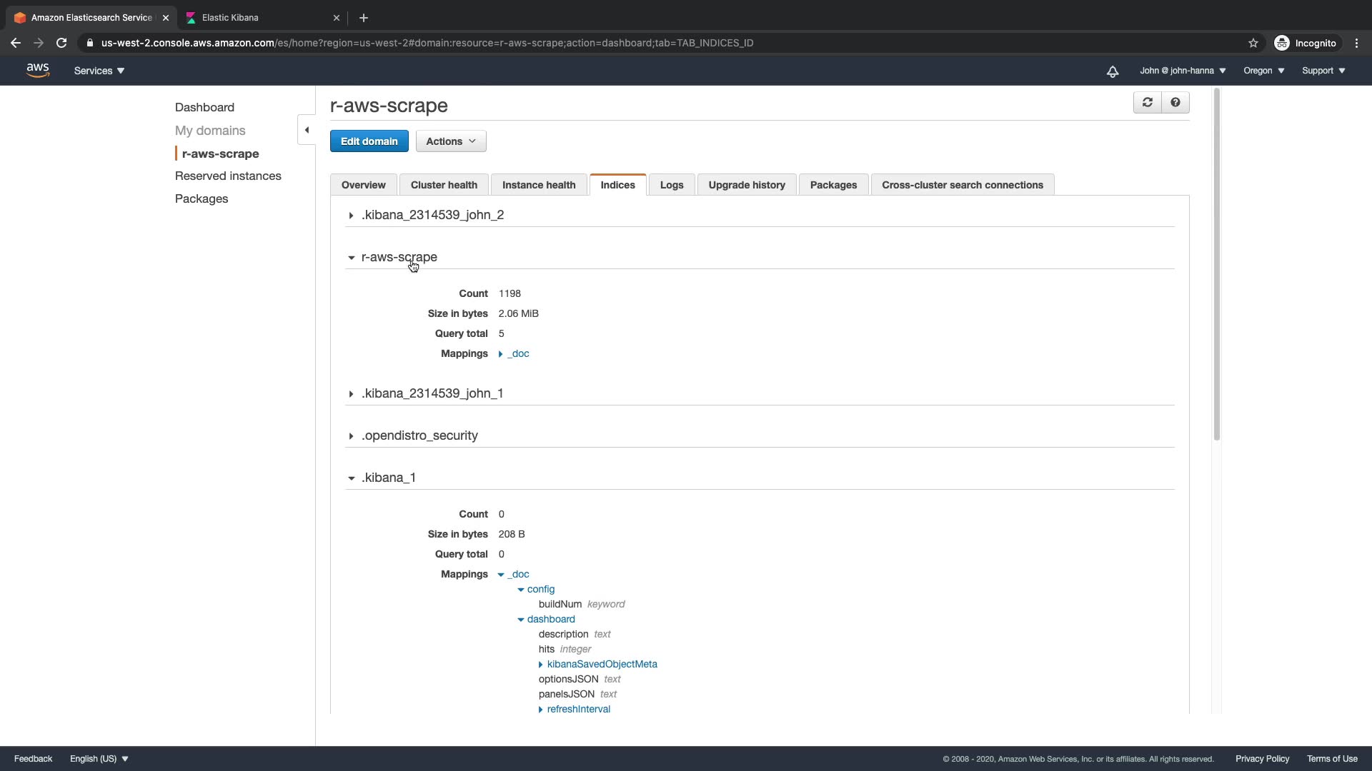Open Reserved instances in the sidebar
This screenshot has height=771, width=1372.
[228, 176]
